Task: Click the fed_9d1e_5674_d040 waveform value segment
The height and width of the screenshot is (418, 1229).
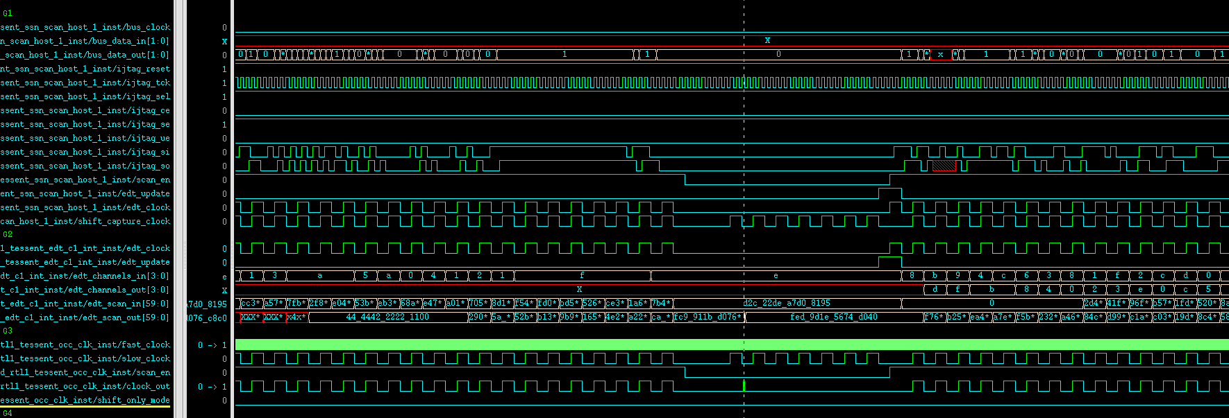Action: pyautogui.click(x=834, y=317)
